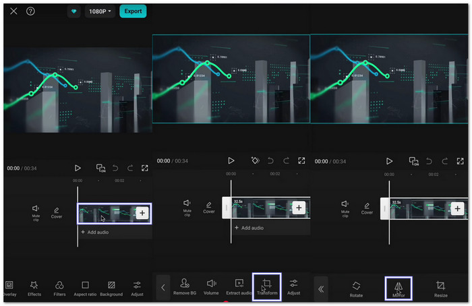The width and height of the screenshot is (472, 306).
Task: Collapse tools with the double chevron arrow
Action: coord(321,289)
